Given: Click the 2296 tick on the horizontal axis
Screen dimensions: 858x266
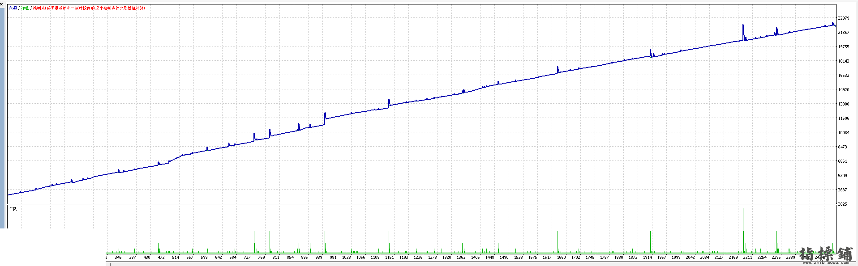Looking at the screenshot, I should click(776, 258).
